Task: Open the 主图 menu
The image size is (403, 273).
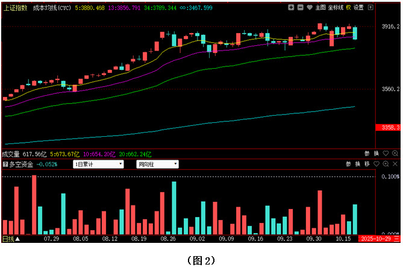Action: coord(320,8)
